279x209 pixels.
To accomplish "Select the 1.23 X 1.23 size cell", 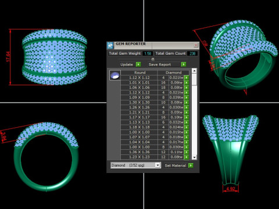I will 139,157.
